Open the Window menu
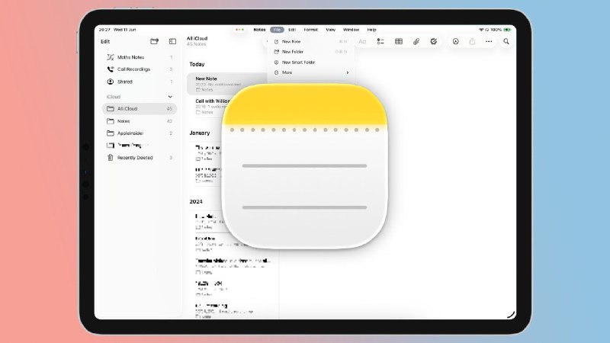610x343 pixels. [351, 30]
